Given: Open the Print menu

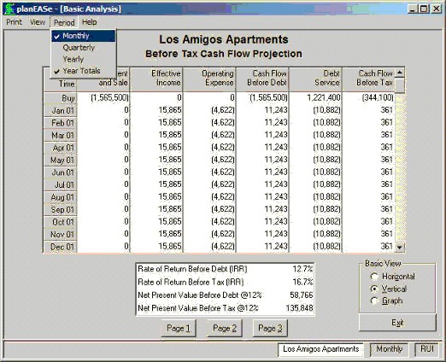Looking at the screenshot, I should pyautogui.click(x=14, y=22).
